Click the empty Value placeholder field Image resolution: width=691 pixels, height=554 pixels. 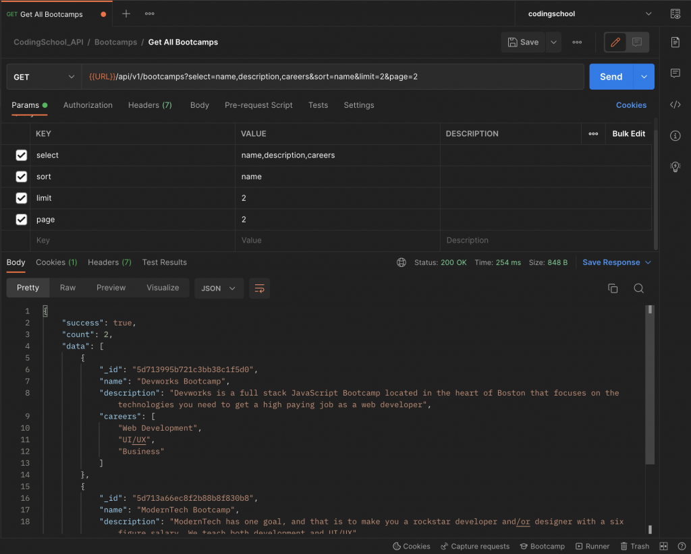[337, 240]
